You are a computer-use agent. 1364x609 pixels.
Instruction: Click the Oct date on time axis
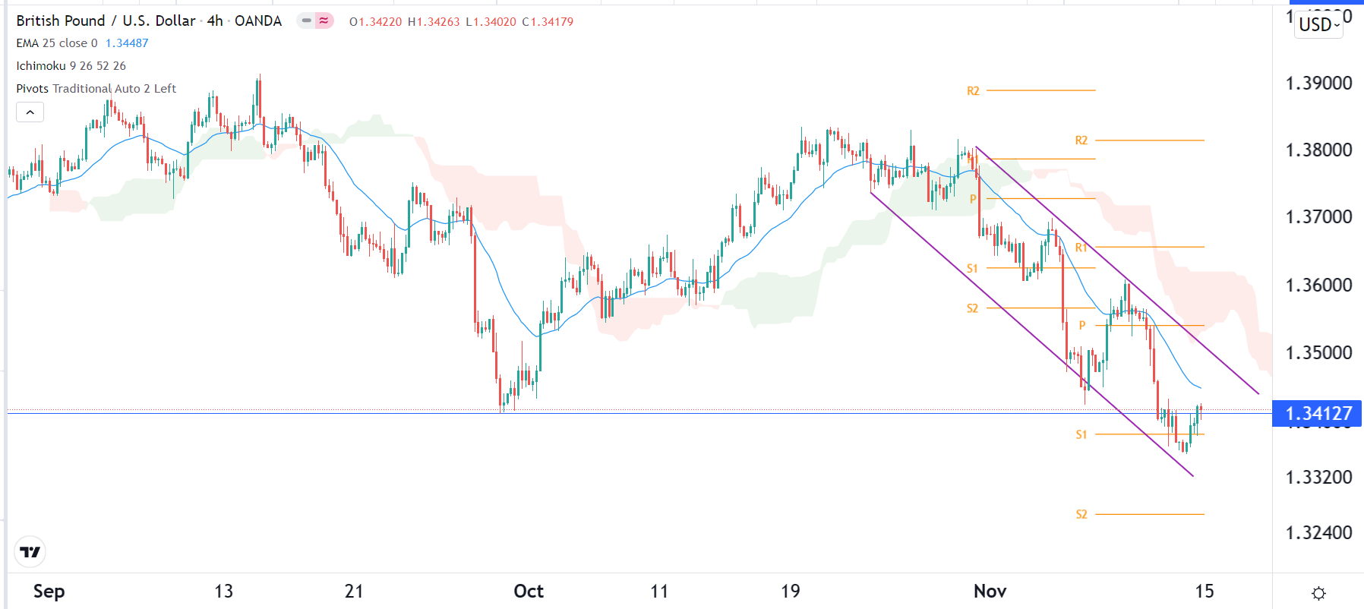529,592
